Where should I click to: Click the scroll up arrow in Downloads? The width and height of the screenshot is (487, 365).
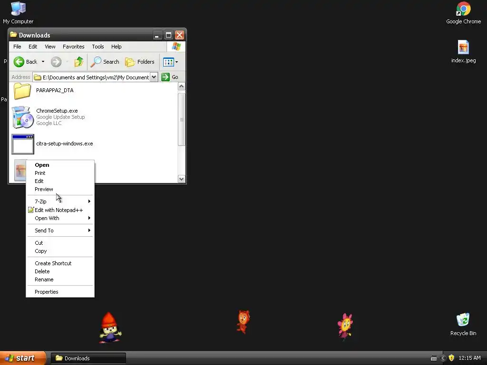[181, 86]
